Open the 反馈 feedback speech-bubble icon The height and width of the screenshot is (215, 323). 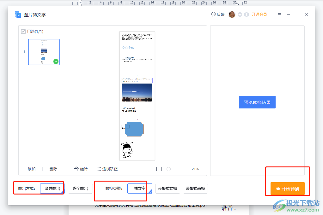tap(213, 14)
